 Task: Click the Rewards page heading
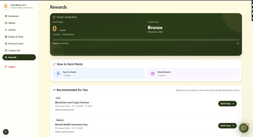pos(58,7)
